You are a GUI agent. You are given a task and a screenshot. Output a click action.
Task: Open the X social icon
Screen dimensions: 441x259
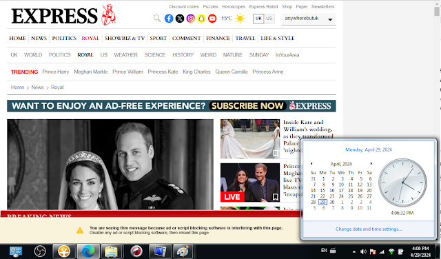(180, 19)
